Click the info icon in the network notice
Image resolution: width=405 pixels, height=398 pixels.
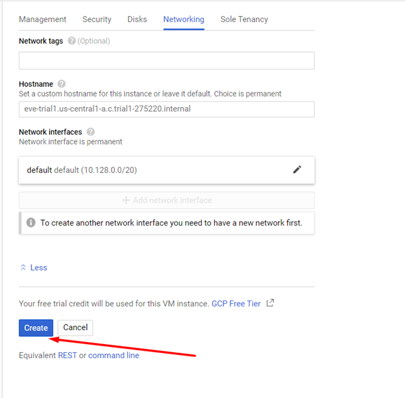tap(31, 222)
